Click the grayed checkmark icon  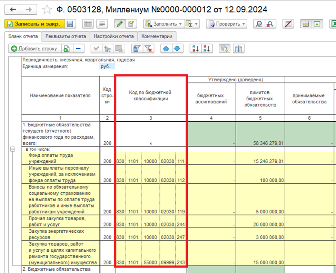[96, 49]
